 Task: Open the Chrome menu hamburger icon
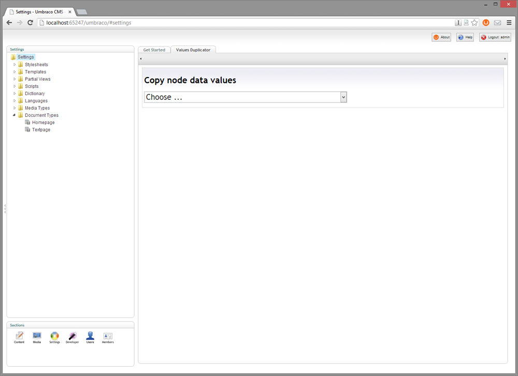point(509,23)
